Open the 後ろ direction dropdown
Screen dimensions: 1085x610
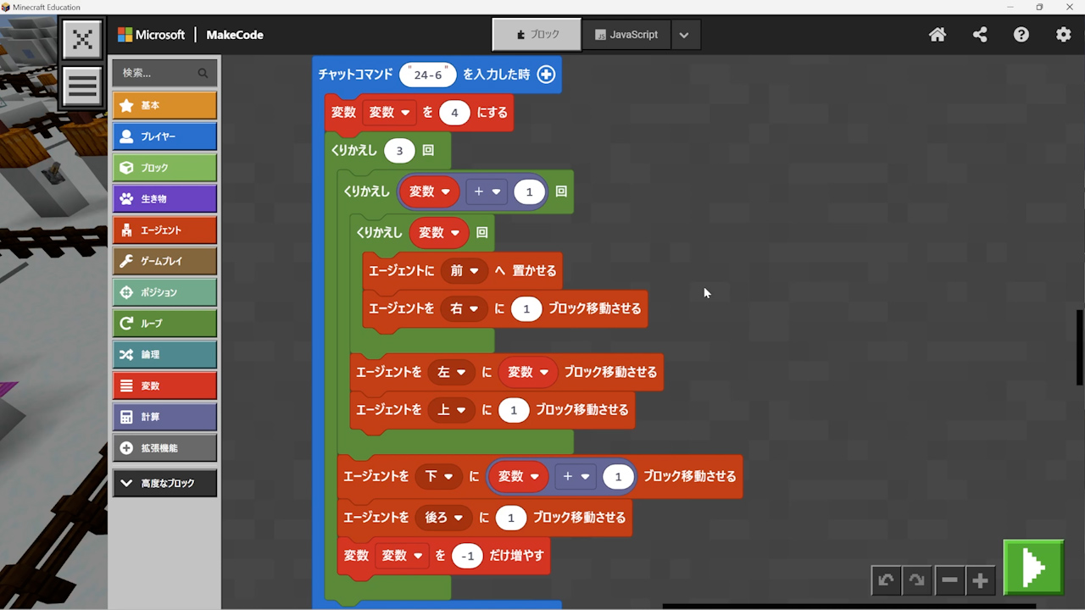(443, 518)
